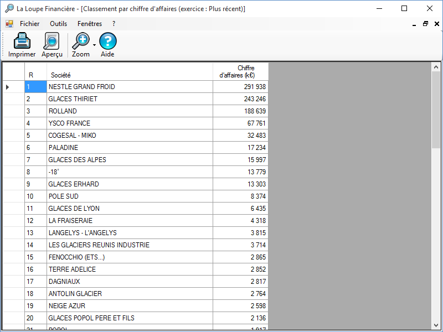Click the vertical scrollbar thumb
The image size is (443, 332).
pyautogui.click(x=436, y=110)
